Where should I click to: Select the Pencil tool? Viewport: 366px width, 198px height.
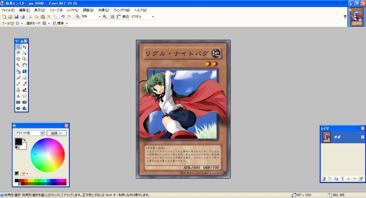(18, 84)
